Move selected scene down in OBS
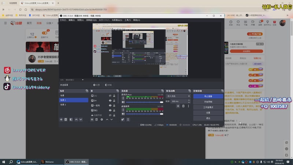The width and height of the screenshot is (293, 165). click(x=81, y=120)
